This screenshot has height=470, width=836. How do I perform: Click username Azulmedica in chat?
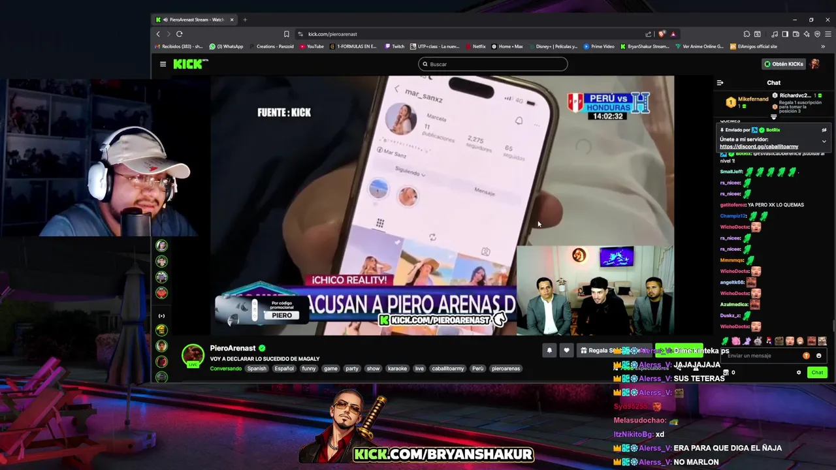733,305
